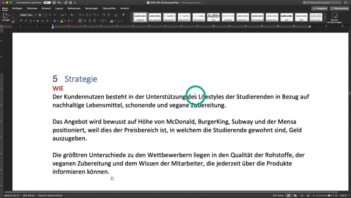The width and height of the screenshot is (351, 198).
Task: Center the paragraph text
Action: [x=85, y=21]
